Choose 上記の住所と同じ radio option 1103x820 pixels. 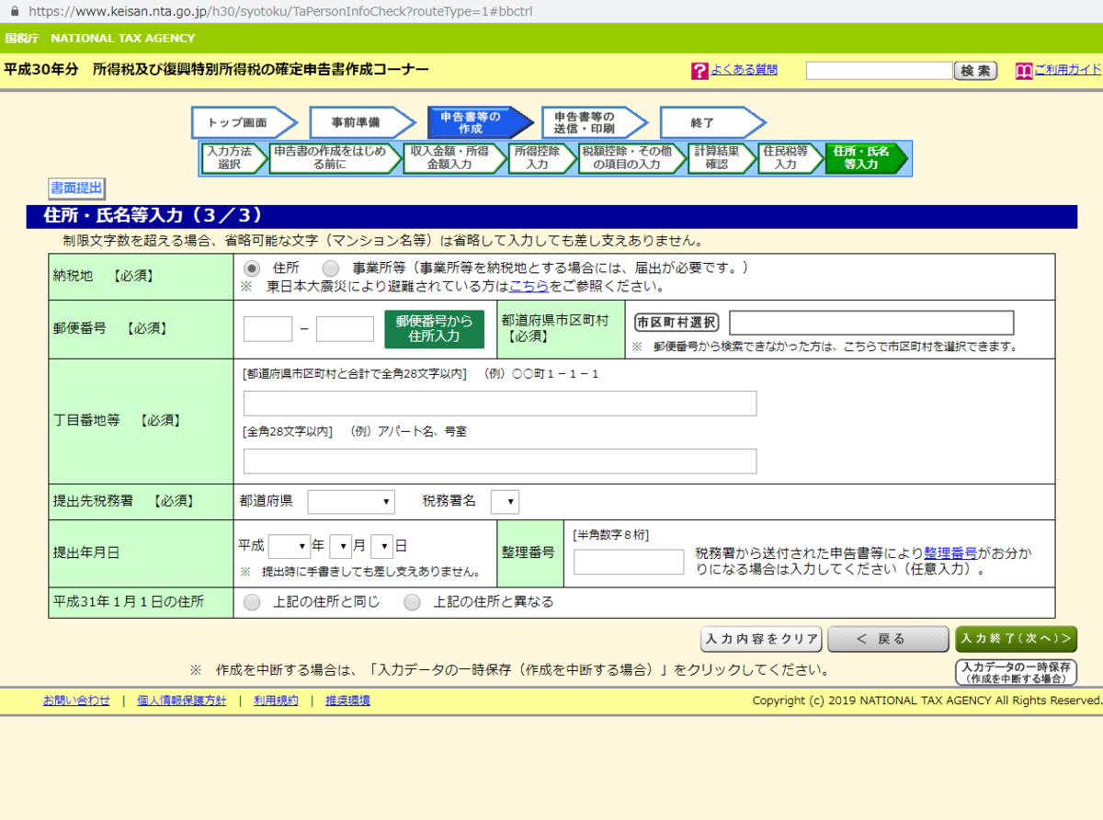click(x=251, y=603)
